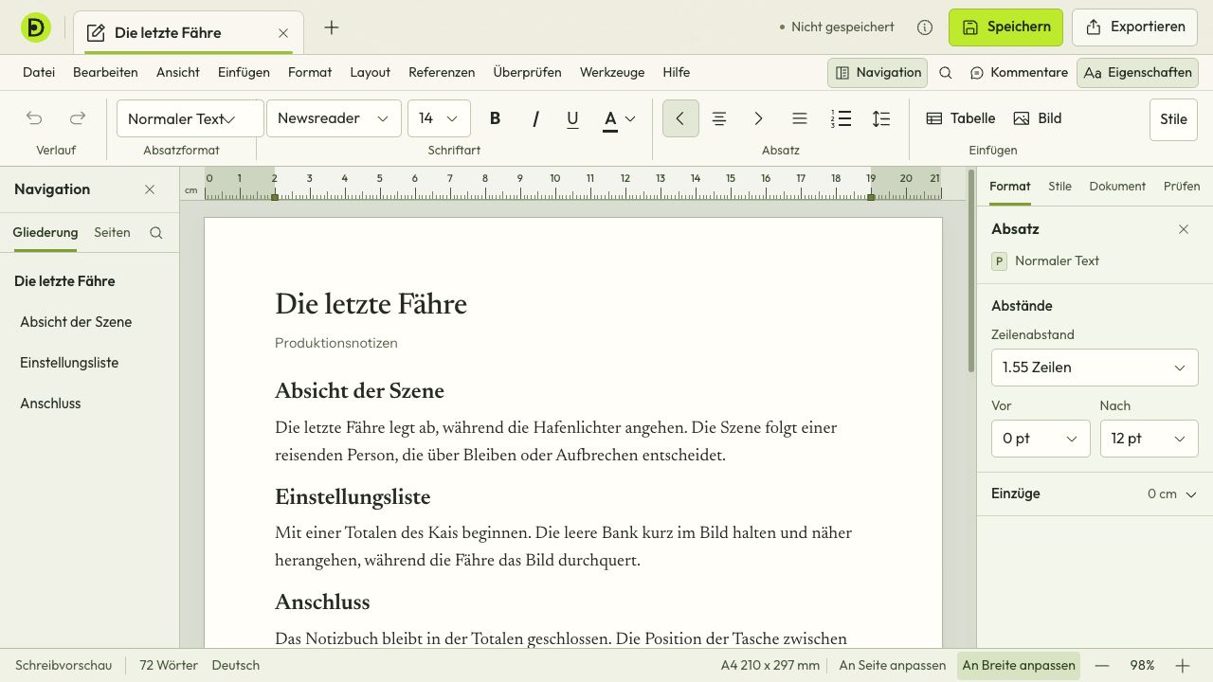The width and height of the screenshot is (1213, 682).
Task: Switch to the Dokument properties tab
Action: [1117, 187]
